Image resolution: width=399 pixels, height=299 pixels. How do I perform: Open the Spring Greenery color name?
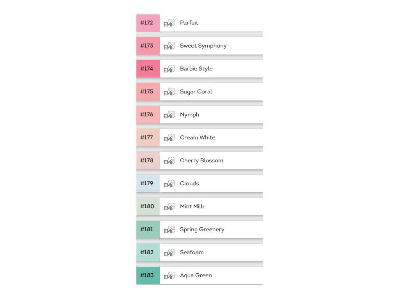pyautogui.click(x=202, y=230)
